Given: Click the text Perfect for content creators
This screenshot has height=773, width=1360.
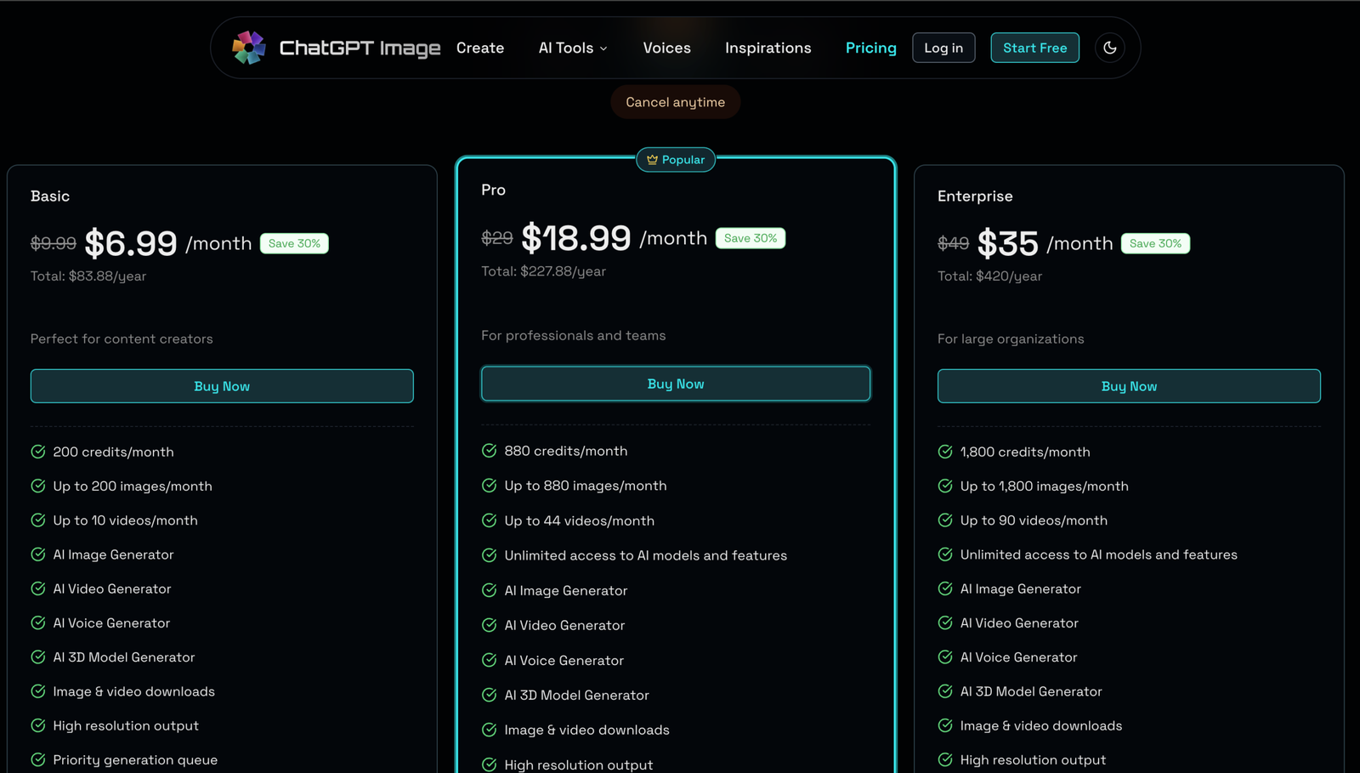Looking at the screenshot, I should click(122, 338).
